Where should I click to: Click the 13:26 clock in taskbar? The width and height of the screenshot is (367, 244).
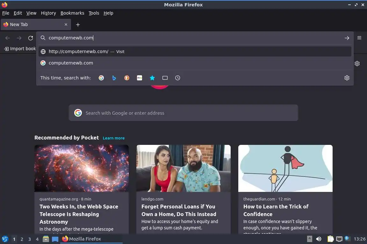(x=359, y=239)
